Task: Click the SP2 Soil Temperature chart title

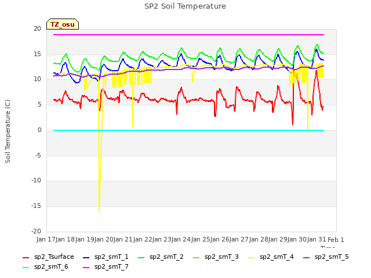Action: click(x=185, y=6)
